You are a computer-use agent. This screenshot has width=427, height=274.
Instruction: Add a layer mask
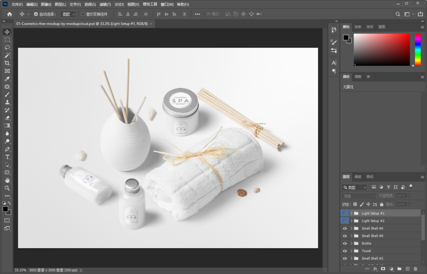[383, 269]
